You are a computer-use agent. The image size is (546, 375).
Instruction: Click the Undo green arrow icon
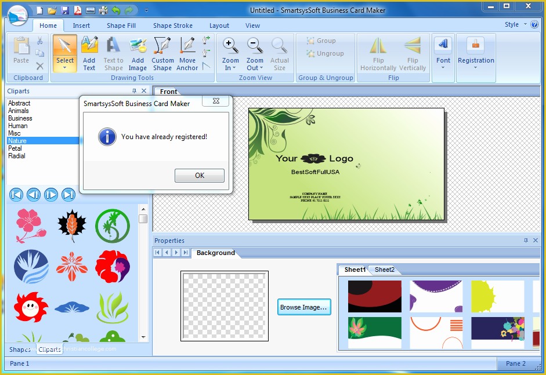(x=116, y=10)
